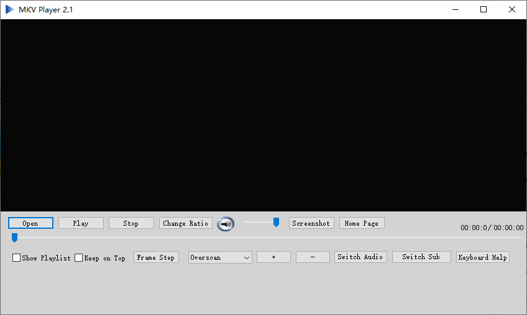The image size is (527, 315).
Task: Take a Screenshot of the video
Action: [311, 223]
